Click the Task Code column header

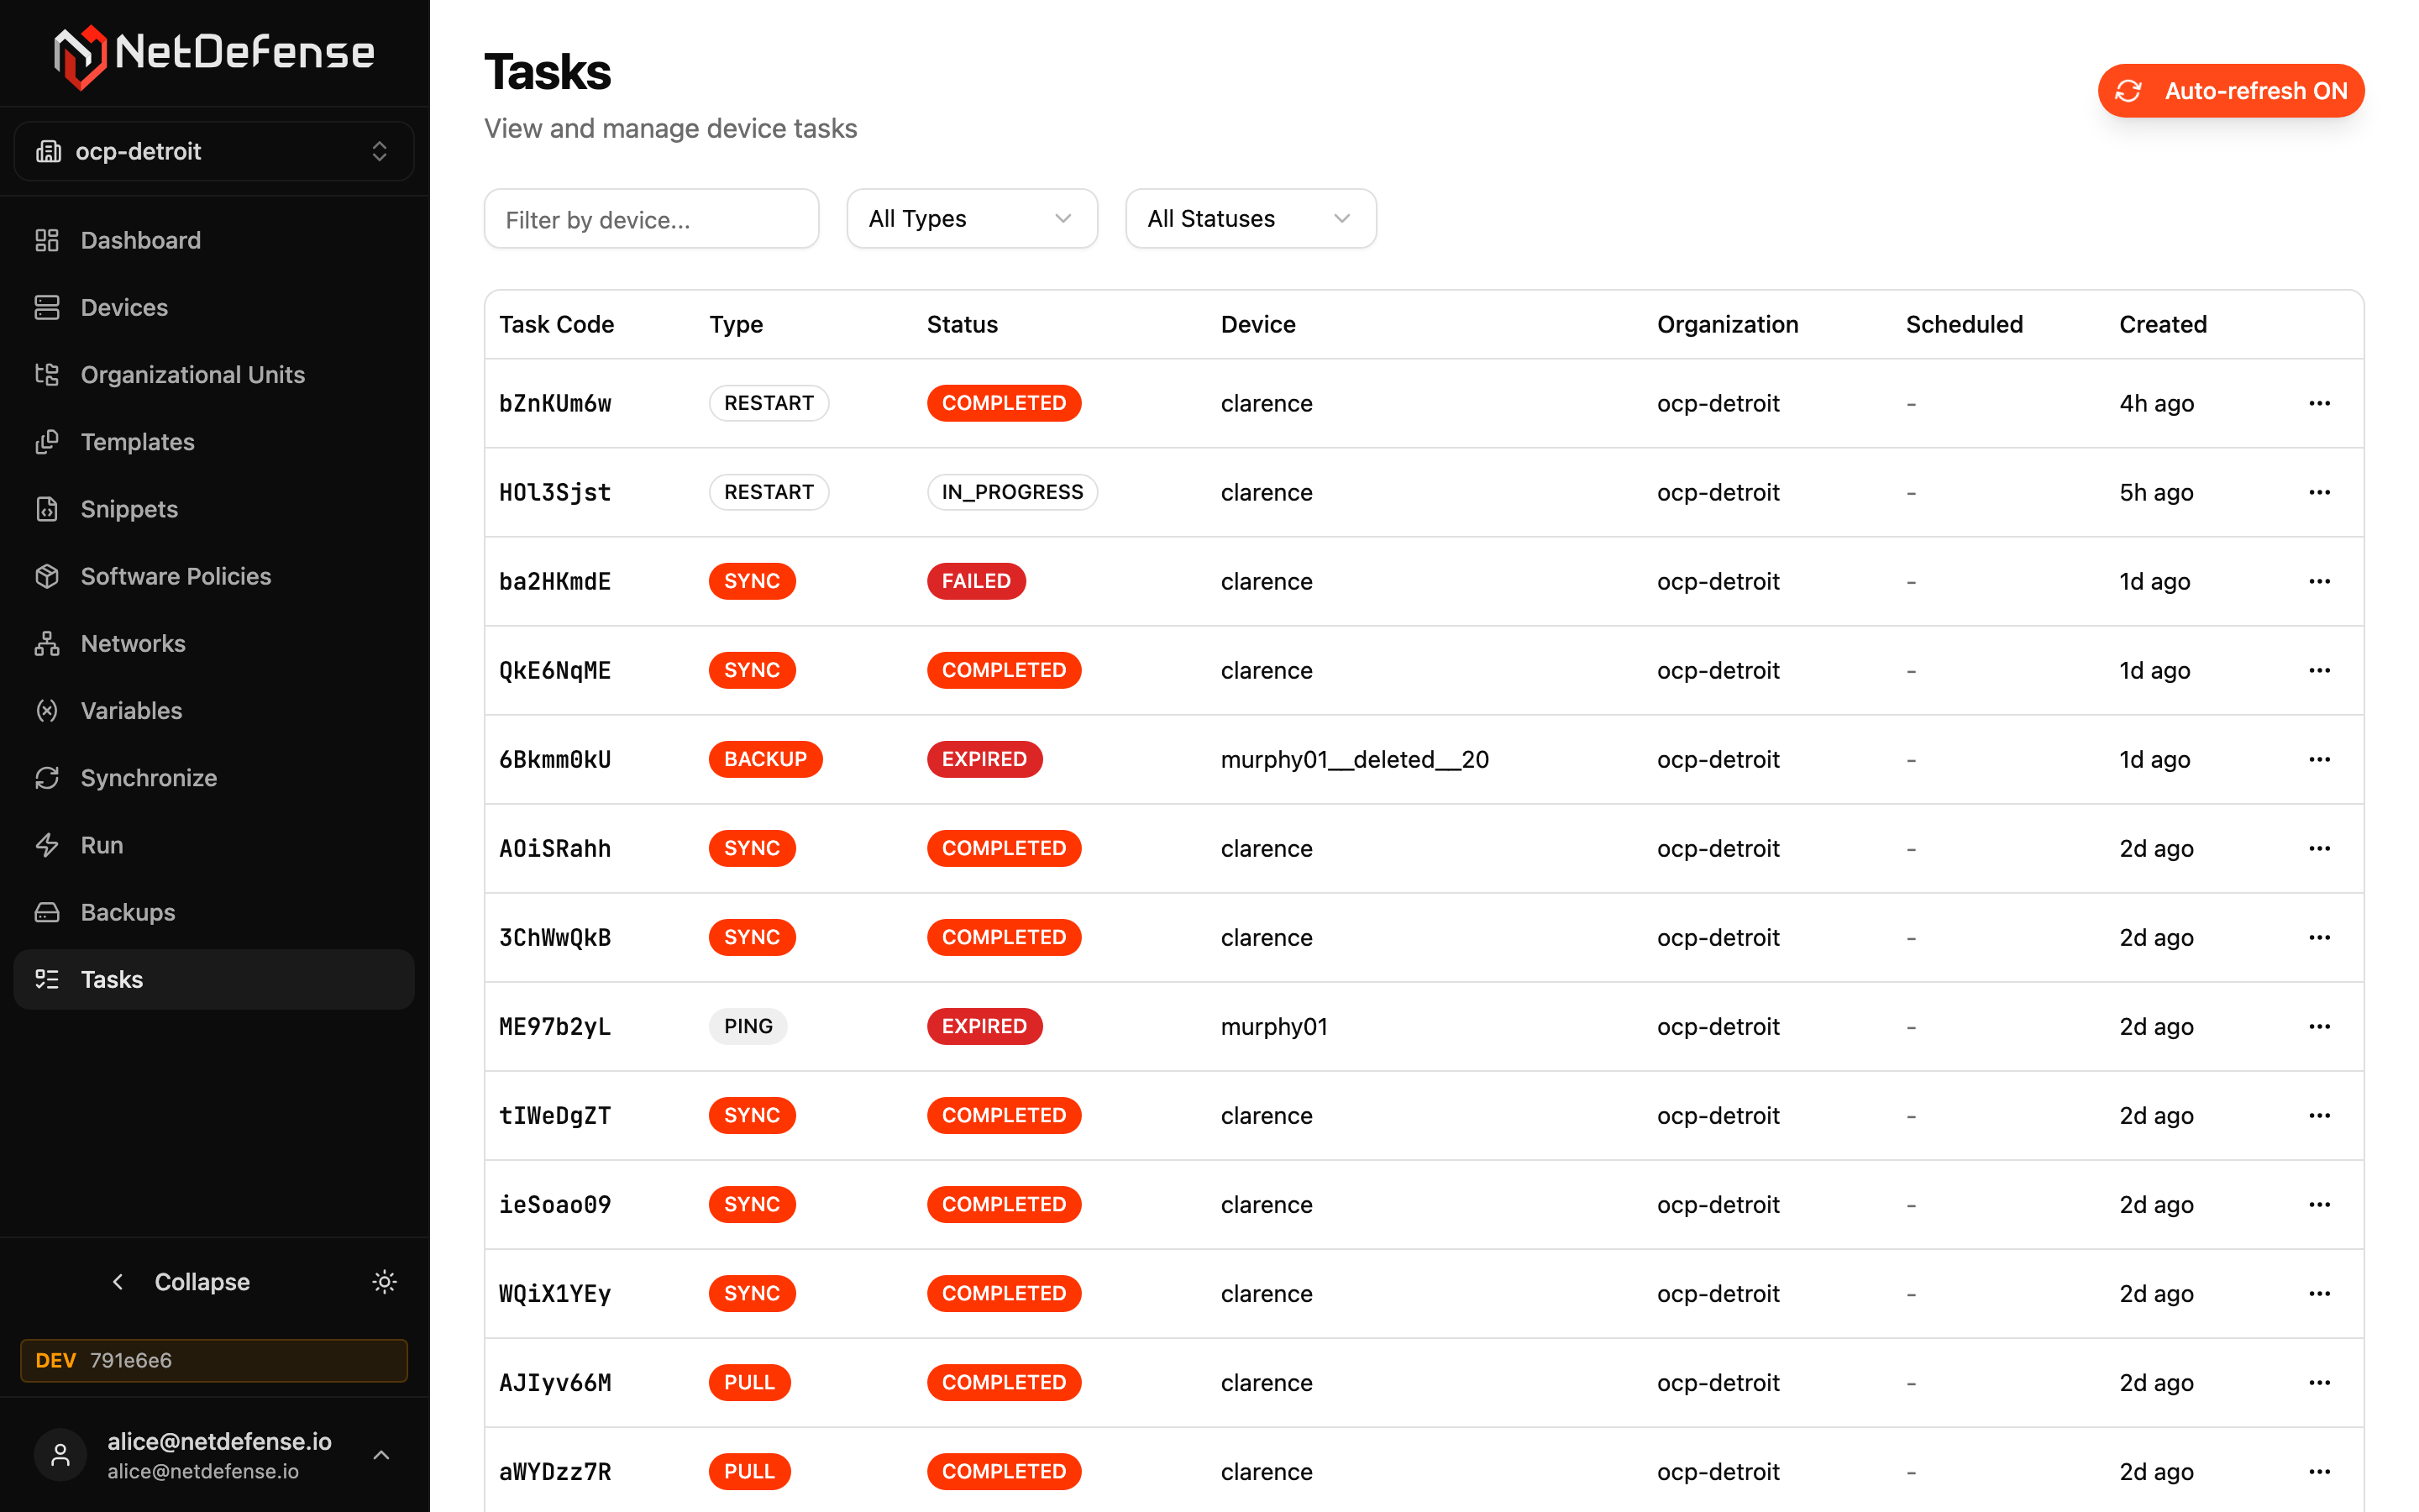point(557,324)
